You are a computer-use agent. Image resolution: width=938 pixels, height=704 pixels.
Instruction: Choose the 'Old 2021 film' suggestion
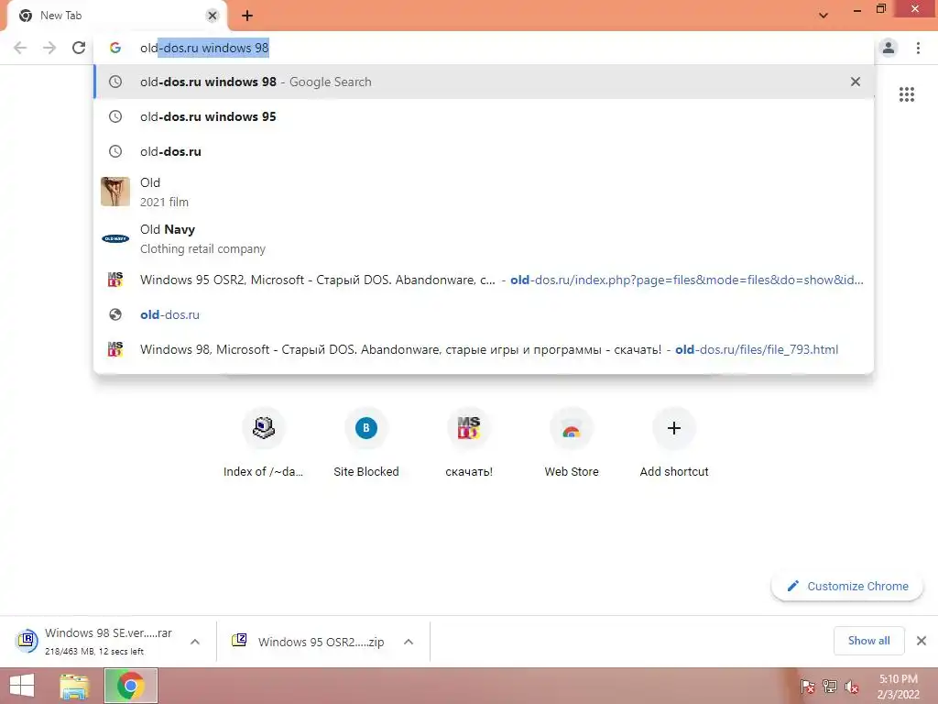pos(484,192)
